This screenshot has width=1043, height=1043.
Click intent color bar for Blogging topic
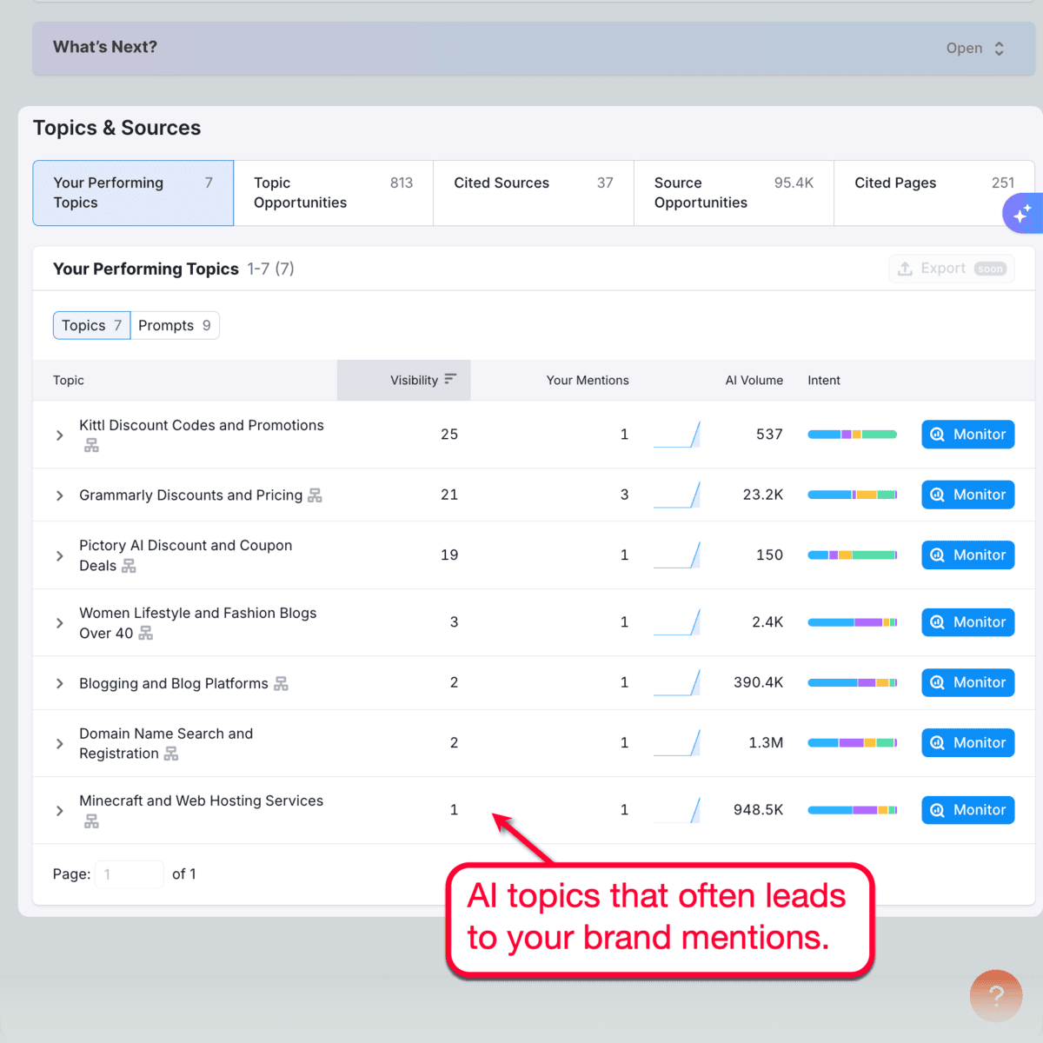(852, 683)
